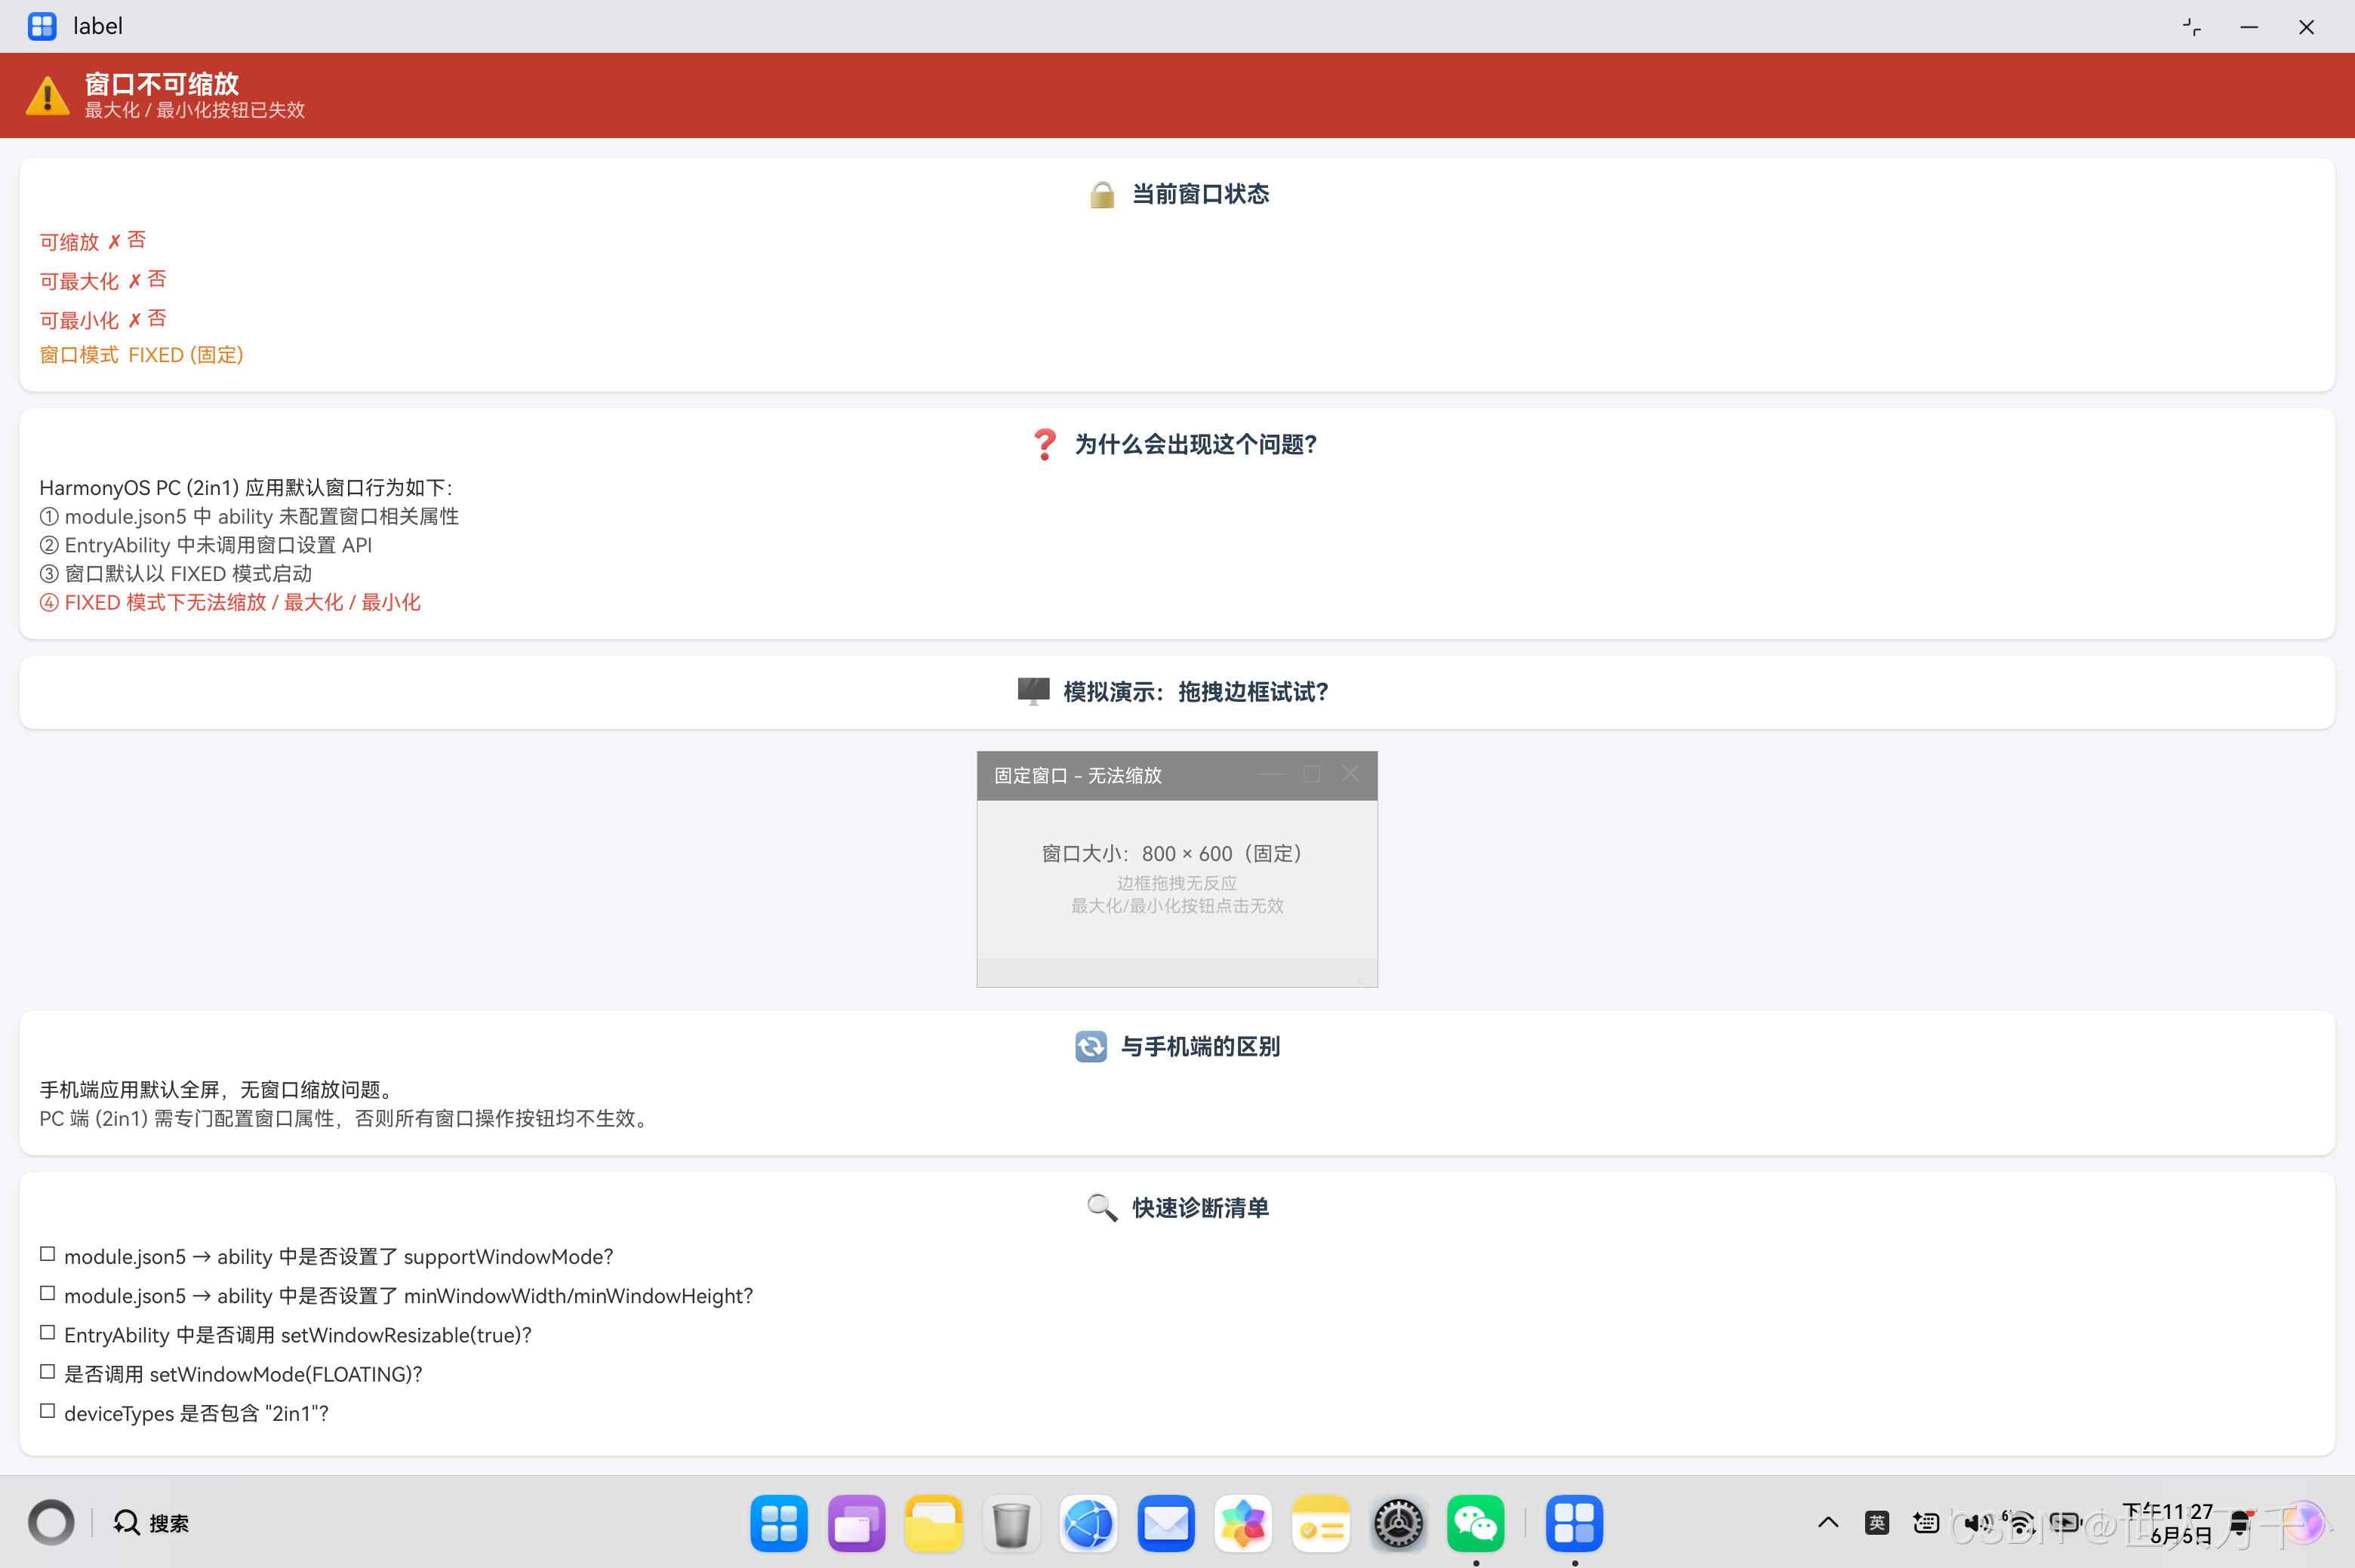Click the restore window icon in title bar
This screenshot has height=1568, width=2355.
[2192, 27]
